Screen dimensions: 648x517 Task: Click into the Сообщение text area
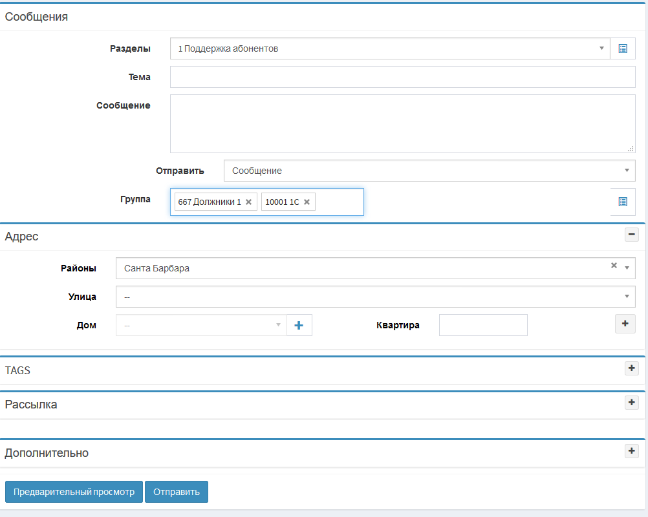point(402,123)
